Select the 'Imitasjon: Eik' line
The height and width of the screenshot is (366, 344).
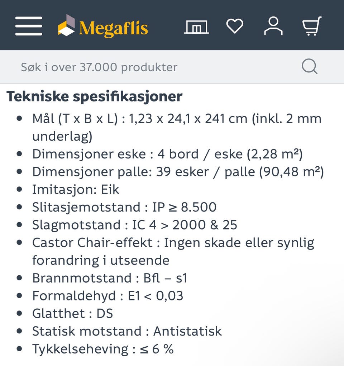pyautogui.click(x=76, y=190)
